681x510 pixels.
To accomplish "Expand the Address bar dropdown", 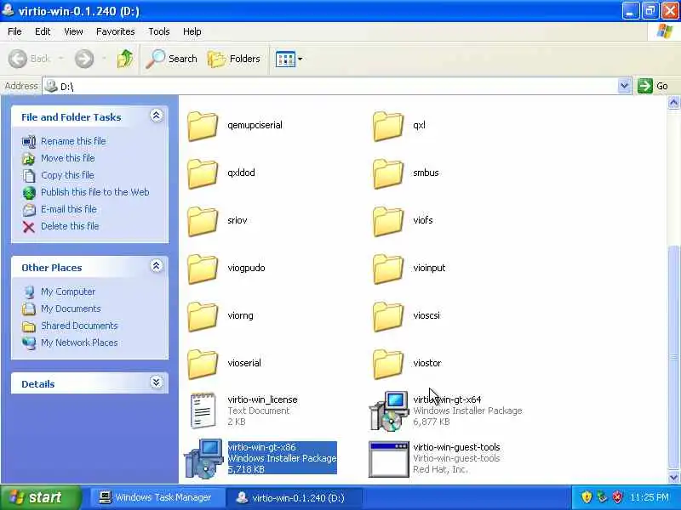I will click(624, 86).
